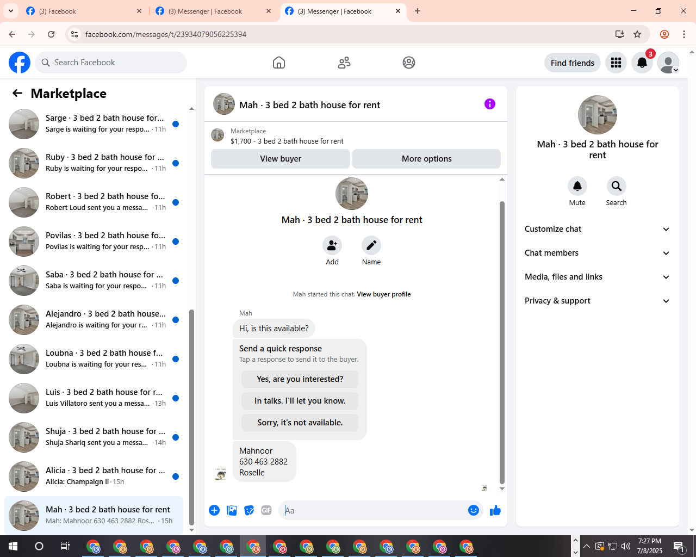
Task: Open more actions plus icon in composer
Action: tap(214, 510)
